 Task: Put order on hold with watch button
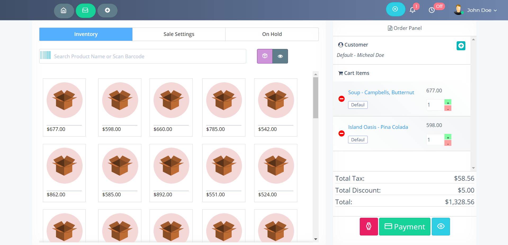(368, 226)
